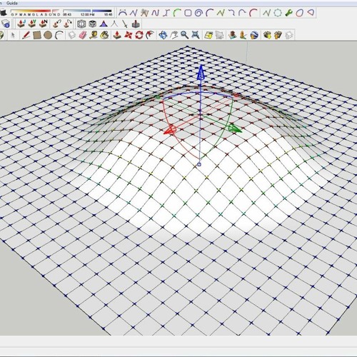Screen dimensions: 357x357
Task: Adjust the shadow time-of-day slider
Action: 87,13
